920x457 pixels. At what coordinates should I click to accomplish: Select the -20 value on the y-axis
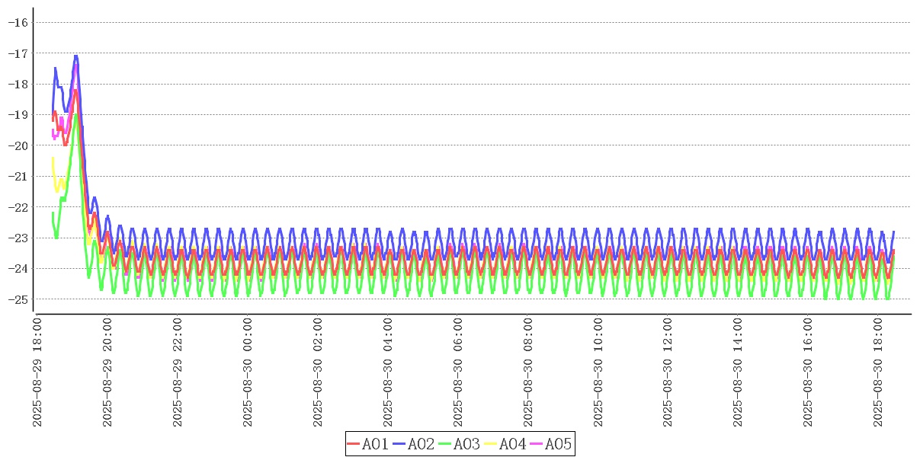pyautogui.click(x=18, y=145)
